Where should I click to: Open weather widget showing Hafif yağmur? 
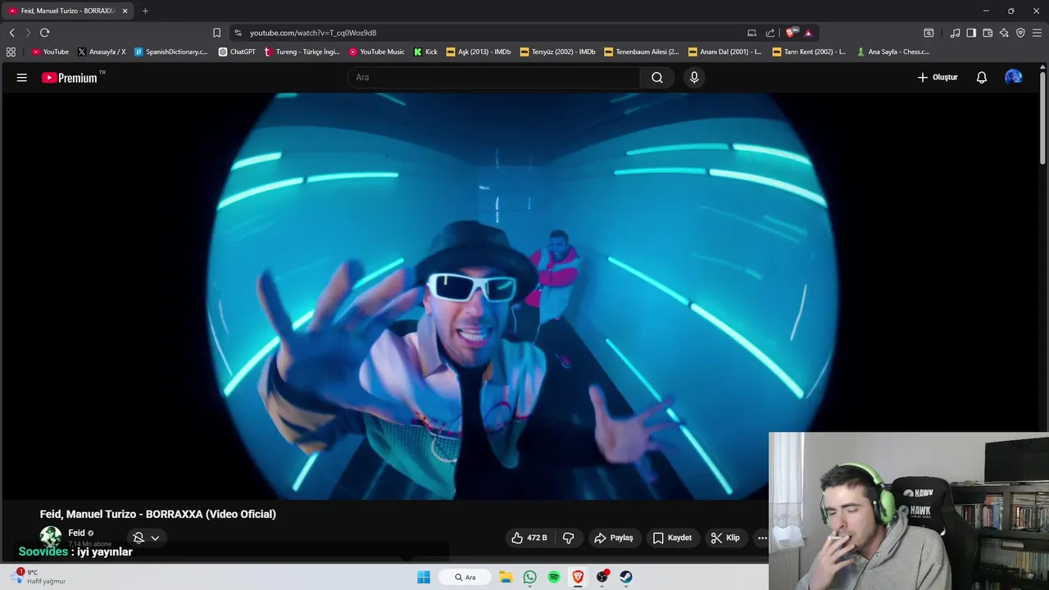coord(39,577)
